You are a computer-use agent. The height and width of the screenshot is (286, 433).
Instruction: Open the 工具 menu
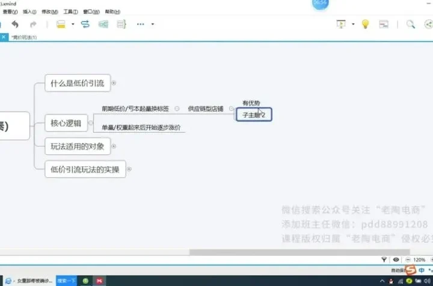71,11
